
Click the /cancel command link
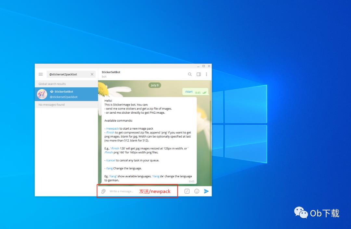[x=110, y=160]
